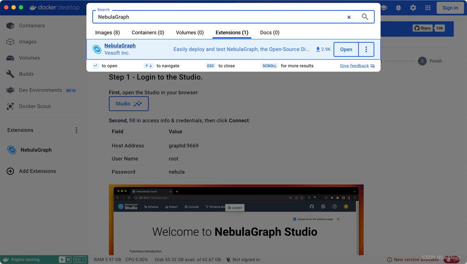Screen dimensions: 467x264
Task: Click the NebulaGraph logo in search result
Action: click(97, 49)
